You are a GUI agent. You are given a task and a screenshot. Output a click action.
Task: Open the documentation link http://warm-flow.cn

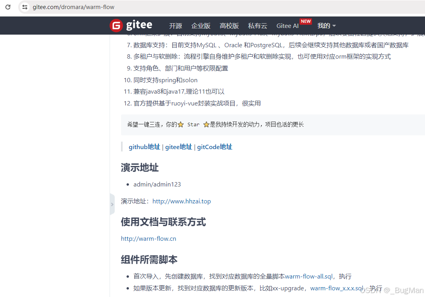(x=149, y=238)
